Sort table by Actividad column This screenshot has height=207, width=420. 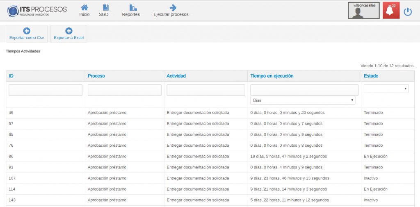tap(176, 76)
